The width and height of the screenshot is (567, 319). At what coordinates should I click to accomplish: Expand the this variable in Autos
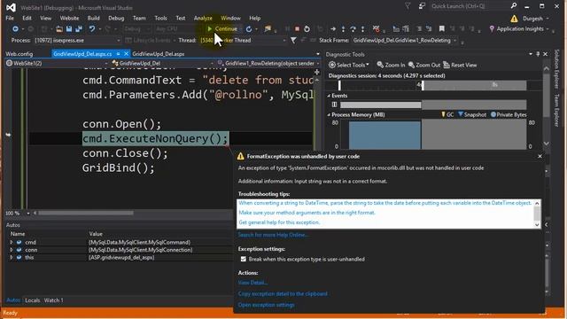click(x=12, y=258)
